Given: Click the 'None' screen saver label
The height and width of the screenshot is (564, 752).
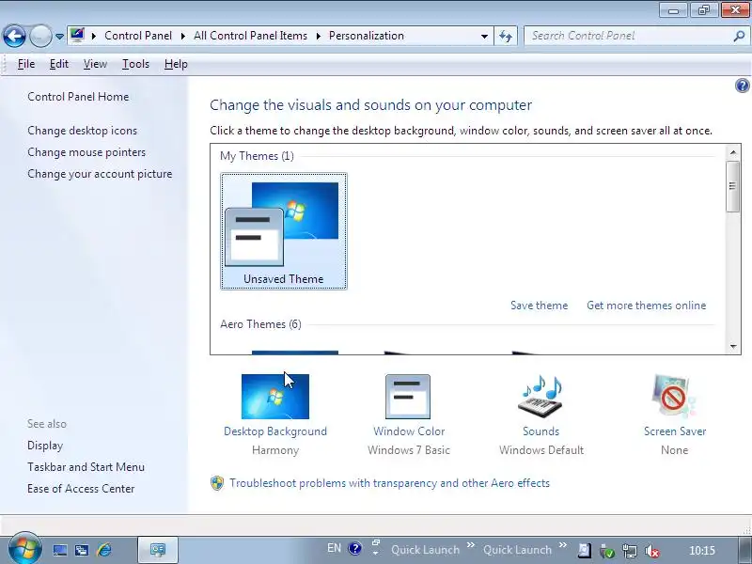Looking at the screenshot, I should 674,450.
